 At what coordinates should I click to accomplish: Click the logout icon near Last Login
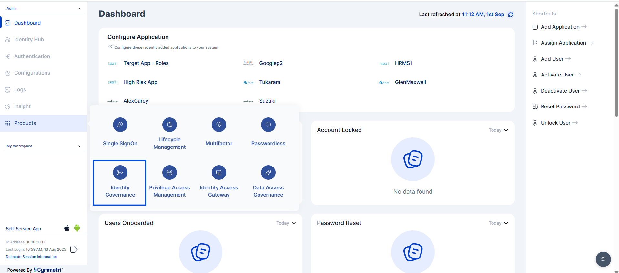pyautogui.click(x=74, y=249)
